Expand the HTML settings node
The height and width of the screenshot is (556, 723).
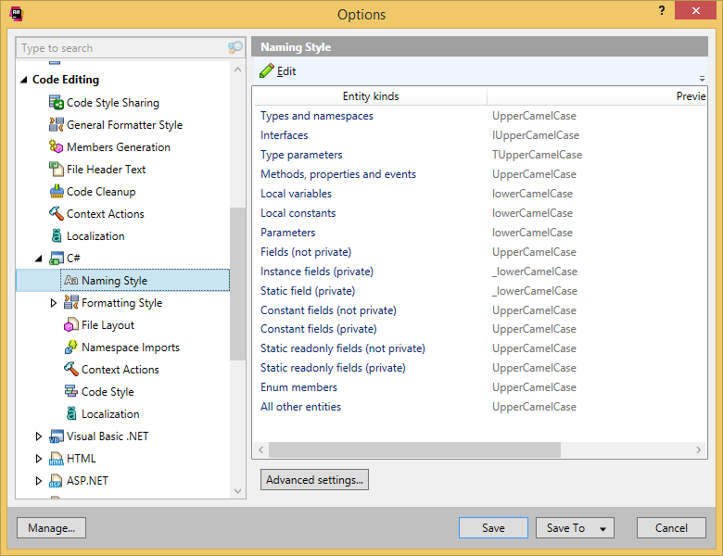[39, 459]
